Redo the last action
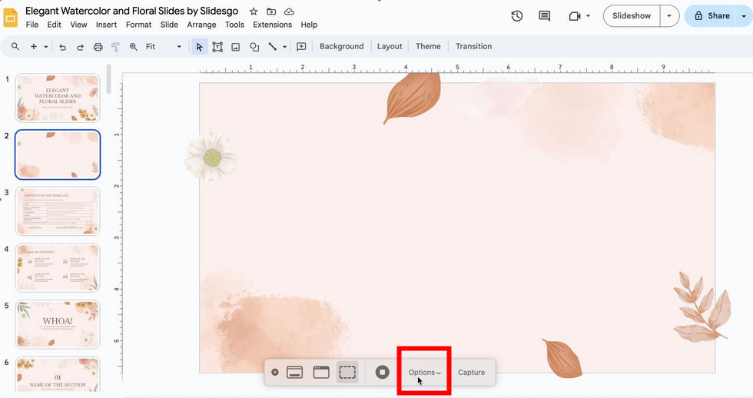Image resolution: width=753 pixels, height=398 pixels. tap(80, 47)
